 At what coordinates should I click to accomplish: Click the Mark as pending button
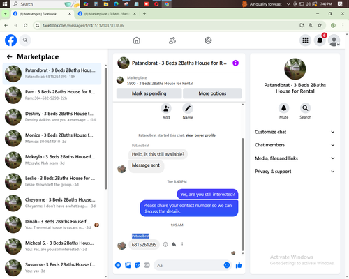coord(149,93)
